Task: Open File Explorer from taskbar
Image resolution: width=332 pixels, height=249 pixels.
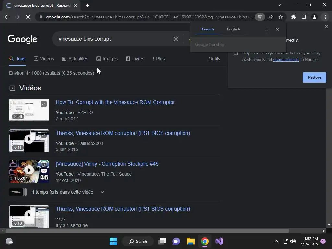Action: point(191,241)
